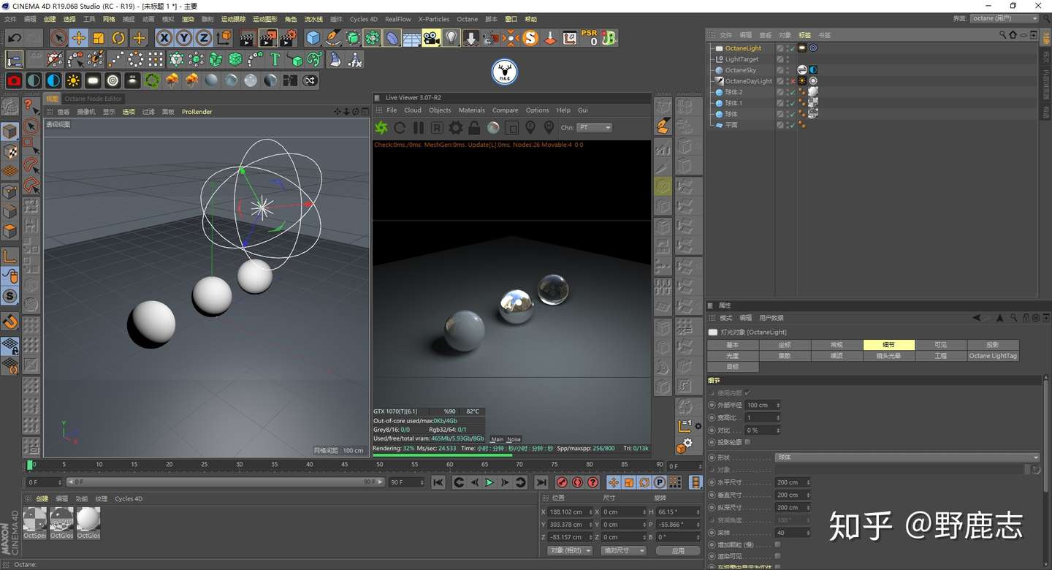Select OctaneLight in the object manager

(743, 48)
